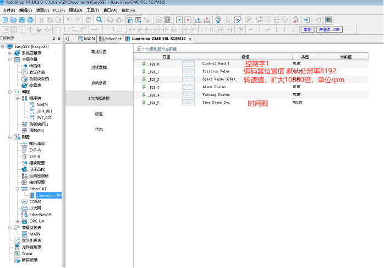The image size is (384, 268).
Task: Click the 本地 button
Action: click(308, 29)
